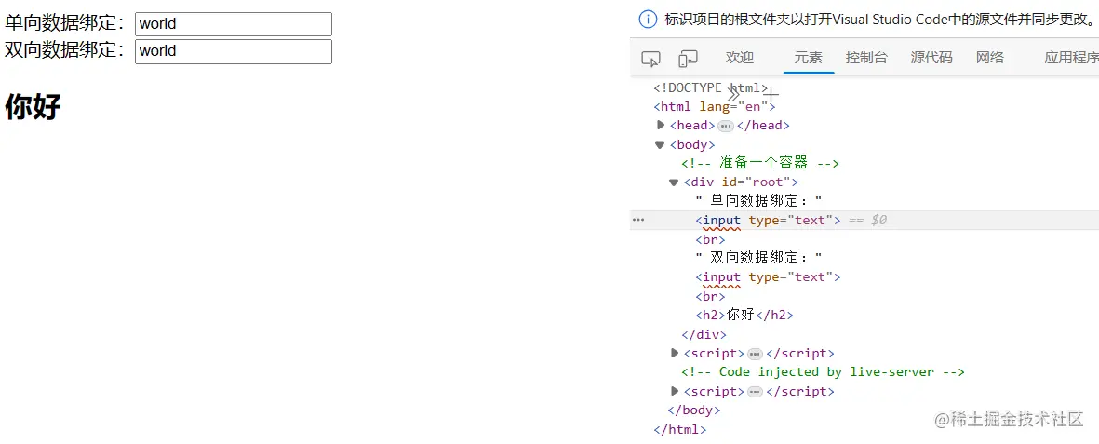Expand the first script node after the root div
This screenshot has width=1099, height=444.
click(675, 353)
